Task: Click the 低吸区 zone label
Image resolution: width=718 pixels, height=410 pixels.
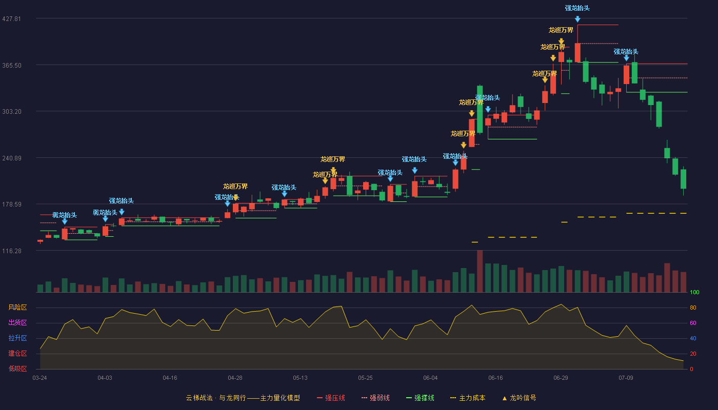Action: pyautogui.click(x=17, y=368)
